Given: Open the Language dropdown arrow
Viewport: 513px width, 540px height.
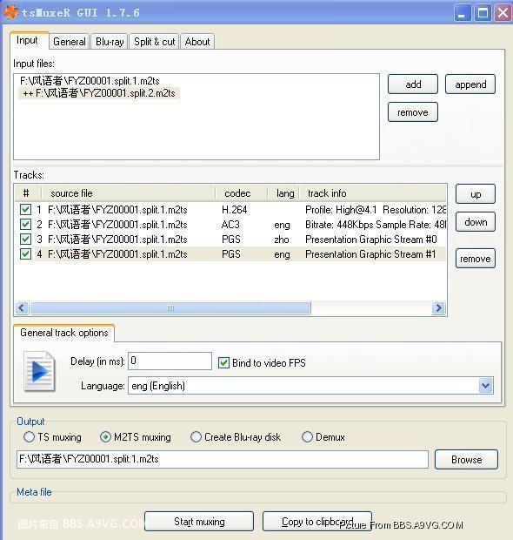Looking at the screenshot, I should click(485, 385).
